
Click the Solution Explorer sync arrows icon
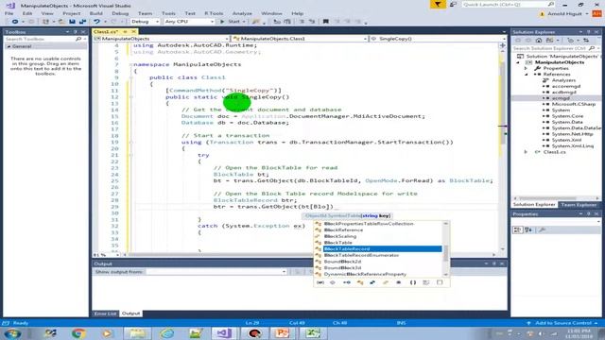pyautogui.click(x=586, y=40)
